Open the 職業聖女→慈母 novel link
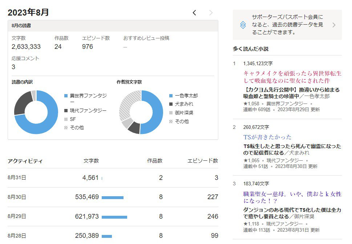The width and height of the screenshot is (352, 244). pos(292,197)
